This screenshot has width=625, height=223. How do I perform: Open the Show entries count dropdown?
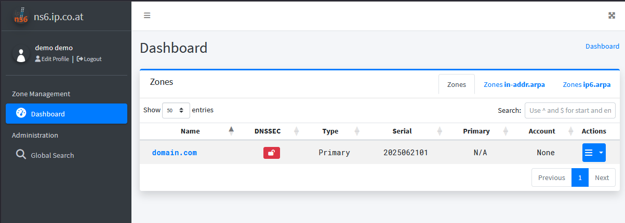pos(176,110)
